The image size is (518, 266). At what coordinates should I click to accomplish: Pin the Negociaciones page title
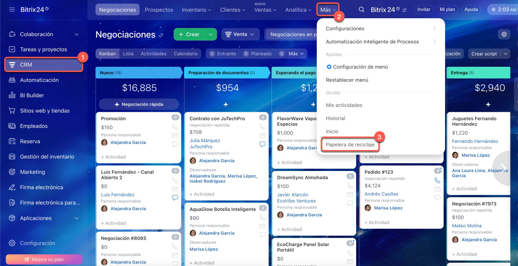point(161,35)
